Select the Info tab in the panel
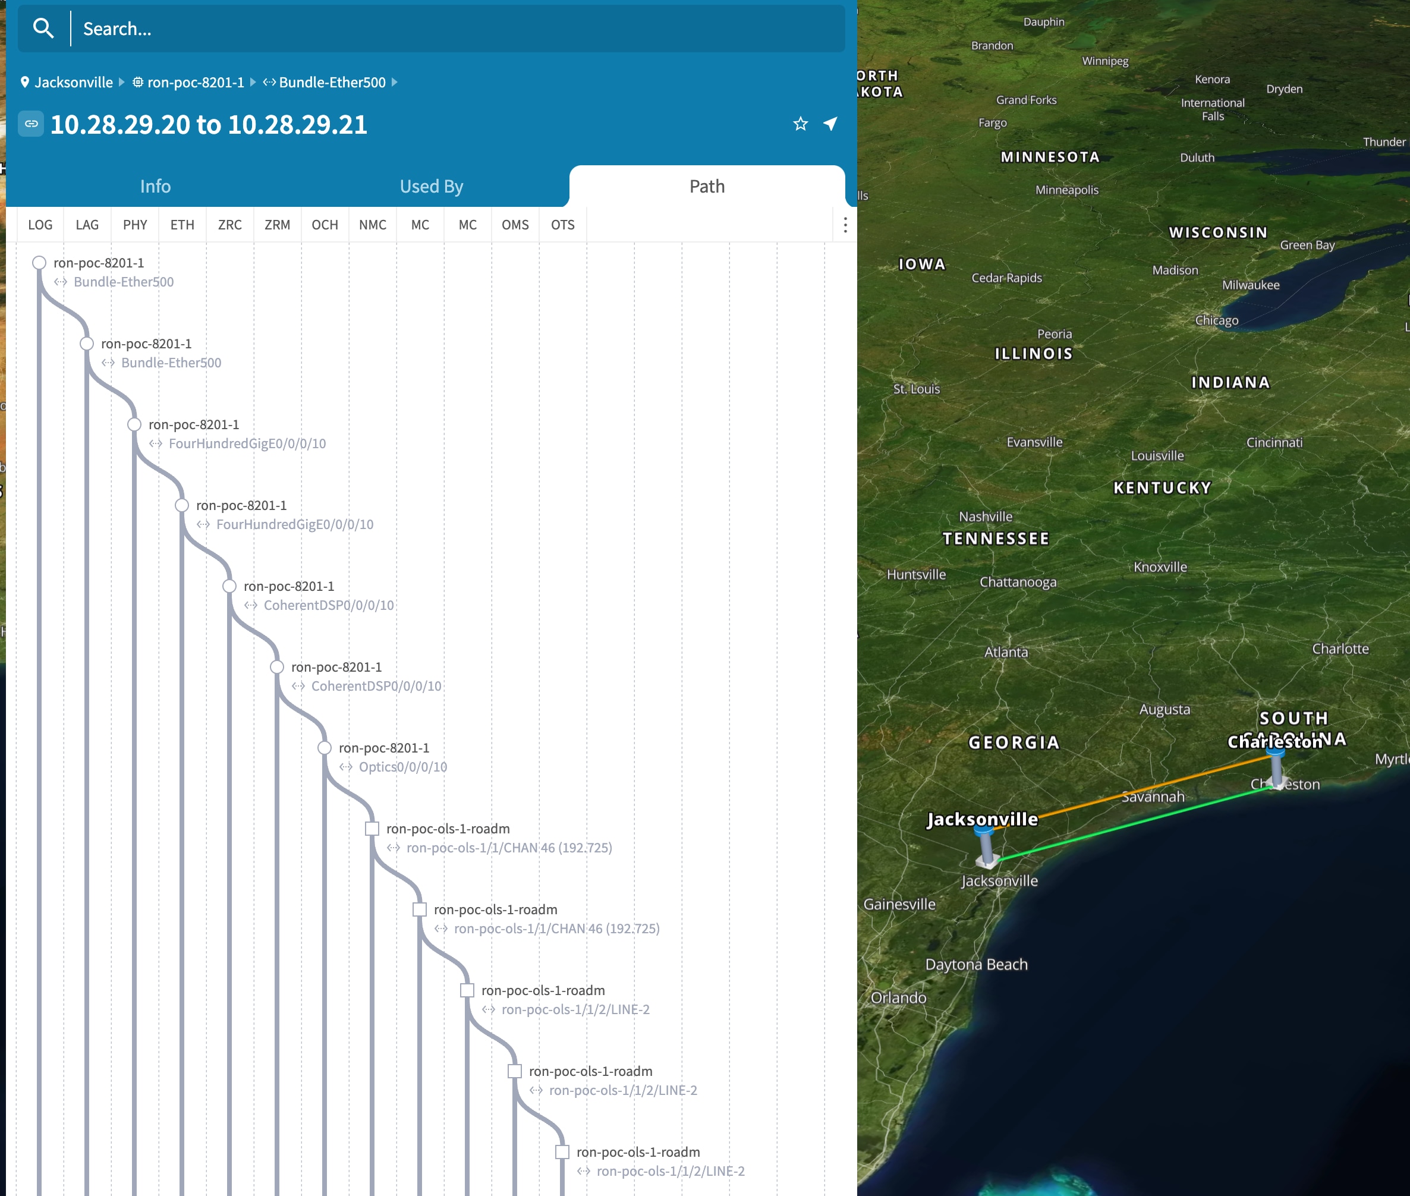The height and width of the screenshot is (1196, 1410). pyautogui.click(x=155, y=186)
